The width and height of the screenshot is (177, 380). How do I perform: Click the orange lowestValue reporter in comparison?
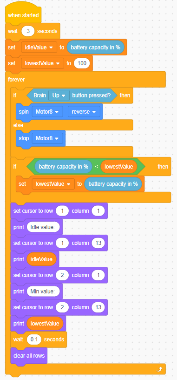pyautogui.click(x=119, y=167)
